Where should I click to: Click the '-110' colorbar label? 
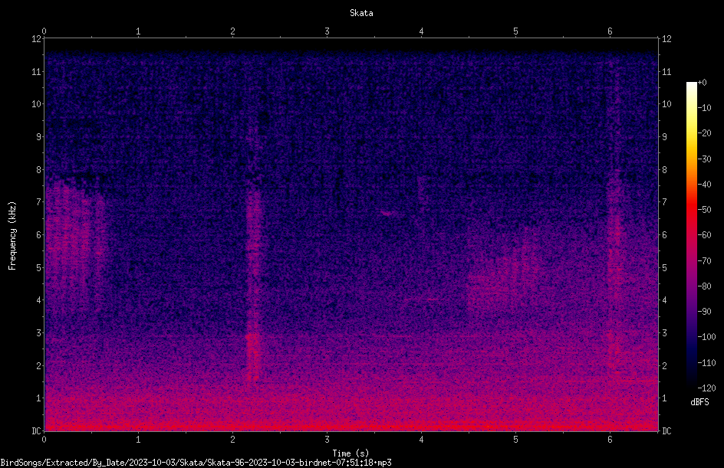tap(706, 363)
